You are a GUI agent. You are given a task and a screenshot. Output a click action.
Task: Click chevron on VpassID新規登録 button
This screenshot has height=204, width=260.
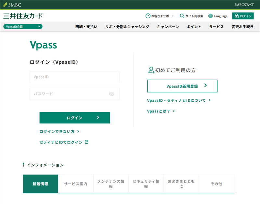(205, 85)
